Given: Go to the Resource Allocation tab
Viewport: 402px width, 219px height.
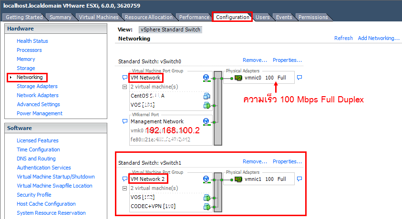Looking at the screenshot, I should tap(149, 17).
